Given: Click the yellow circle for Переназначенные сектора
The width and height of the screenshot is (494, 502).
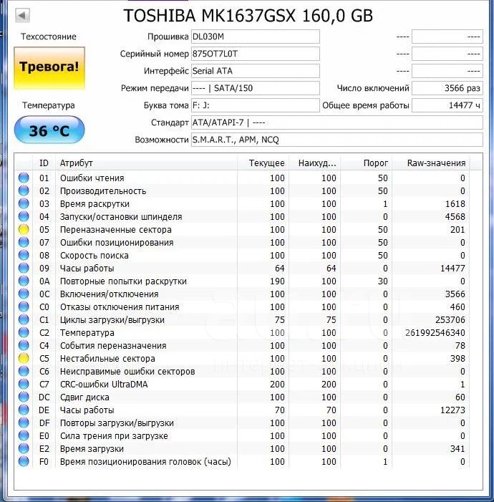Looking at the screenshot, I should point(24,229).
